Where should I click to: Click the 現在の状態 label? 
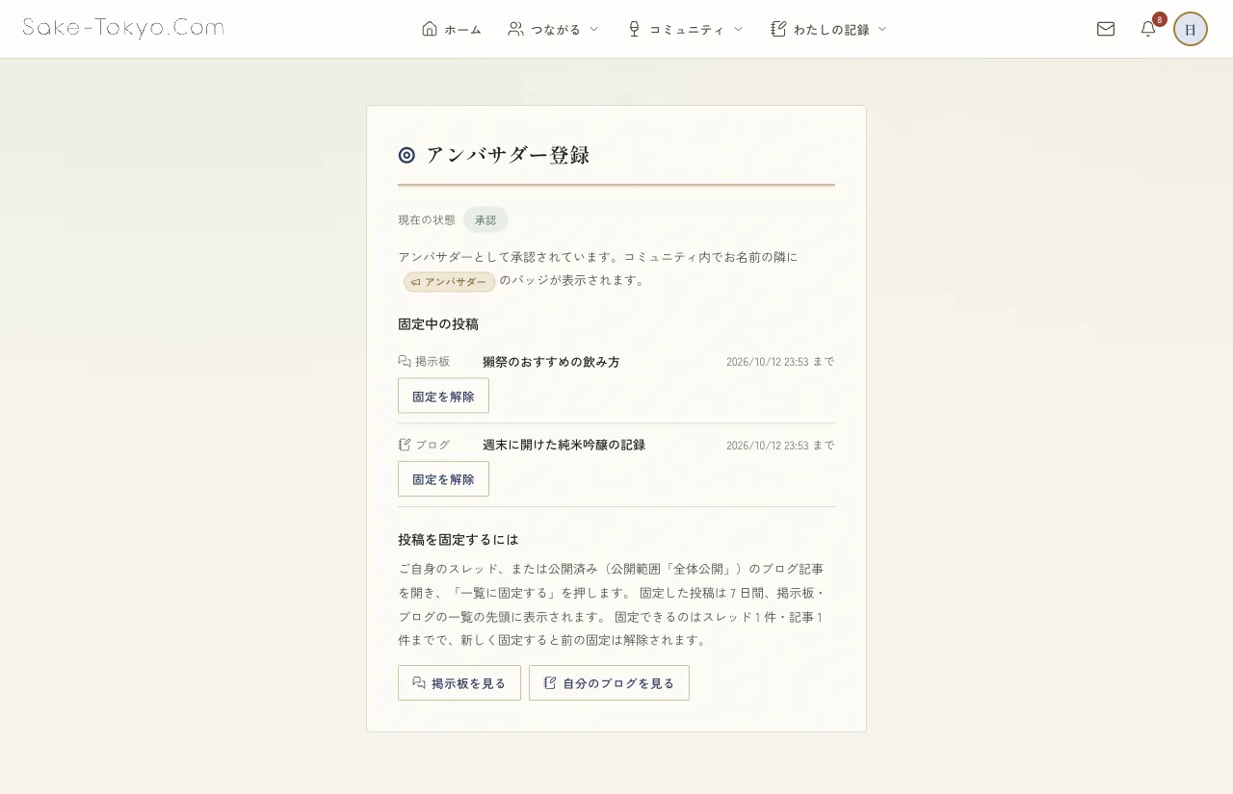pyautogui.click(x=427, y=219)
